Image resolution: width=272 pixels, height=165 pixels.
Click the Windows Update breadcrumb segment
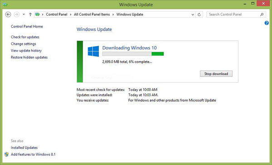point(130,14)
